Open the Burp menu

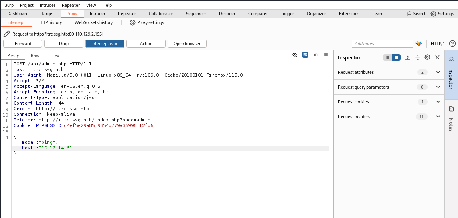pos(9,5)
